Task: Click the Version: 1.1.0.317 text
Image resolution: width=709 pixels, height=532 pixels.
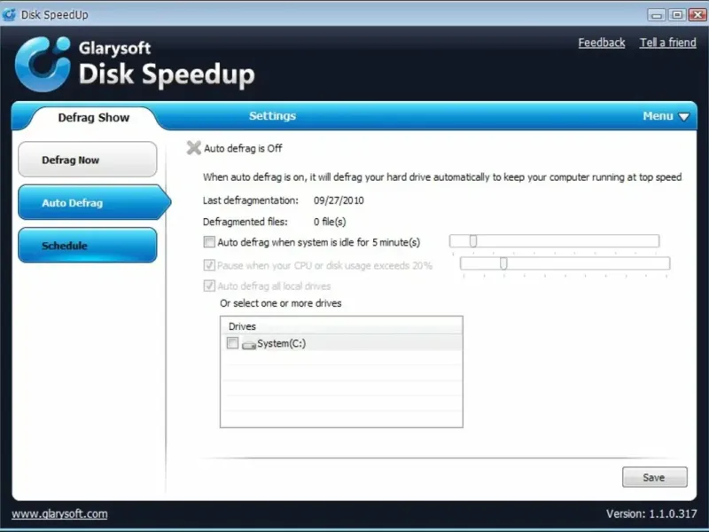Action: tap(651, 514)
